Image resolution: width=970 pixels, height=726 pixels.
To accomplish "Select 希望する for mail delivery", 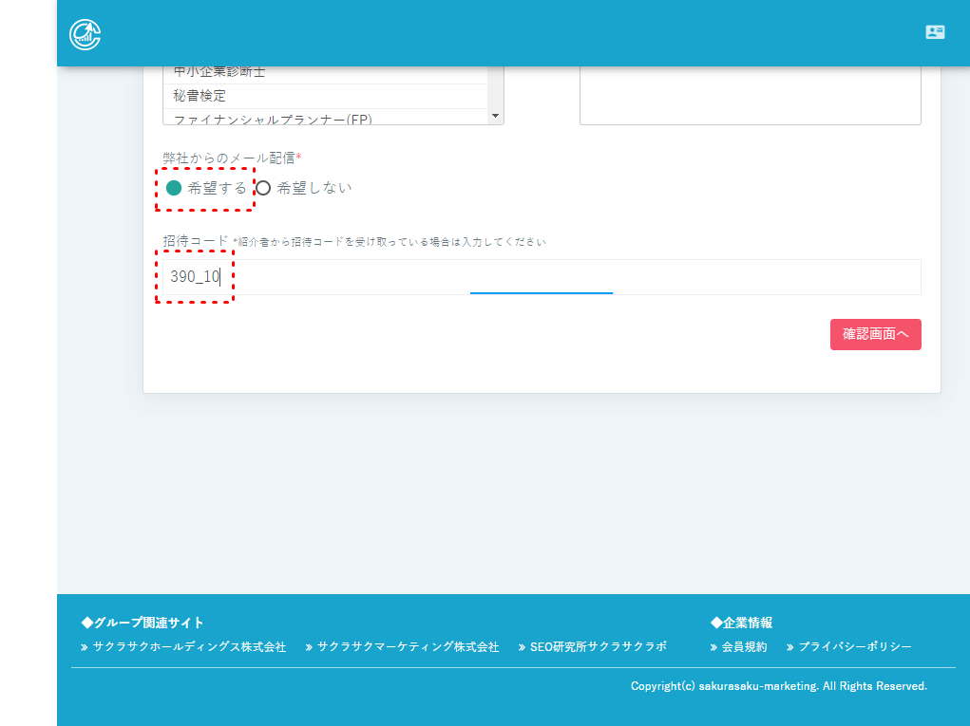I will click(x=174, y=188).
